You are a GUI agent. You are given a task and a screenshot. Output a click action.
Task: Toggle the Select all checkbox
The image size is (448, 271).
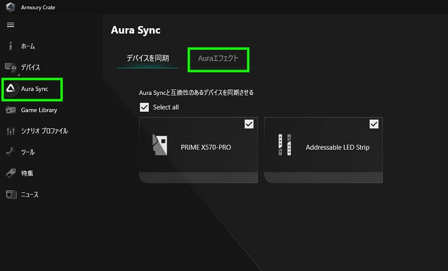144,107
